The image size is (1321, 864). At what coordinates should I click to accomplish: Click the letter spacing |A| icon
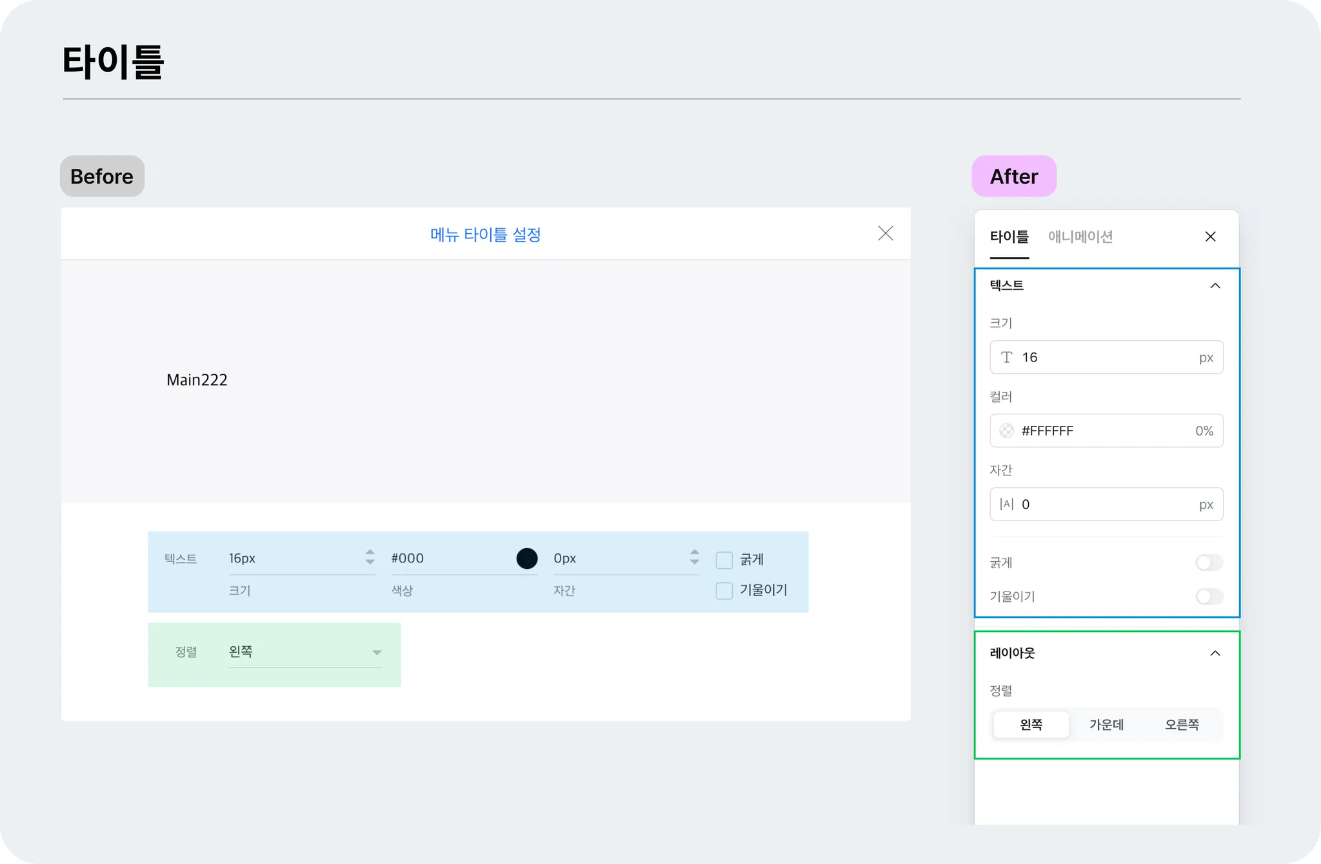coord(1006,504)
